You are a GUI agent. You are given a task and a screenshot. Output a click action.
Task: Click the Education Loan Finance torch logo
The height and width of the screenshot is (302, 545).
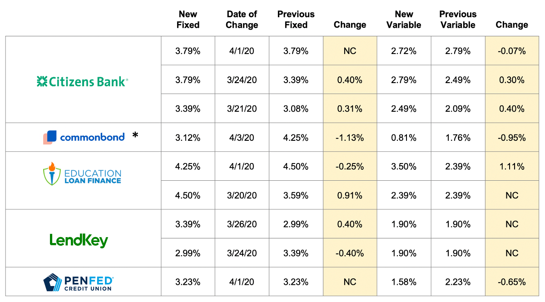pyautogui.click(x=52, y=173)
